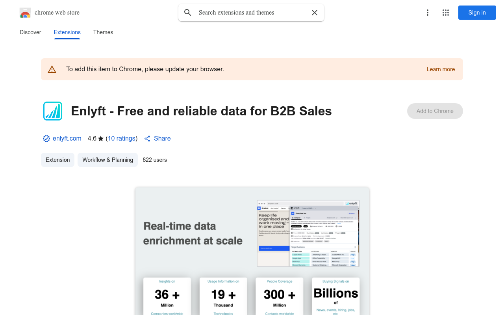Click the Share icon

tap(147, 139)
